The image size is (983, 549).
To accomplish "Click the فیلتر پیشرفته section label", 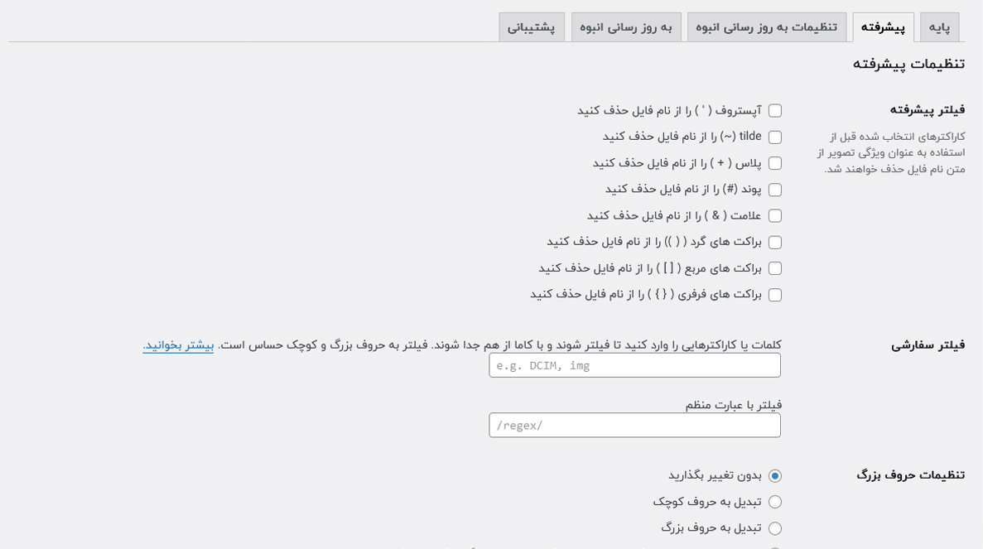I will click(928, 110).
